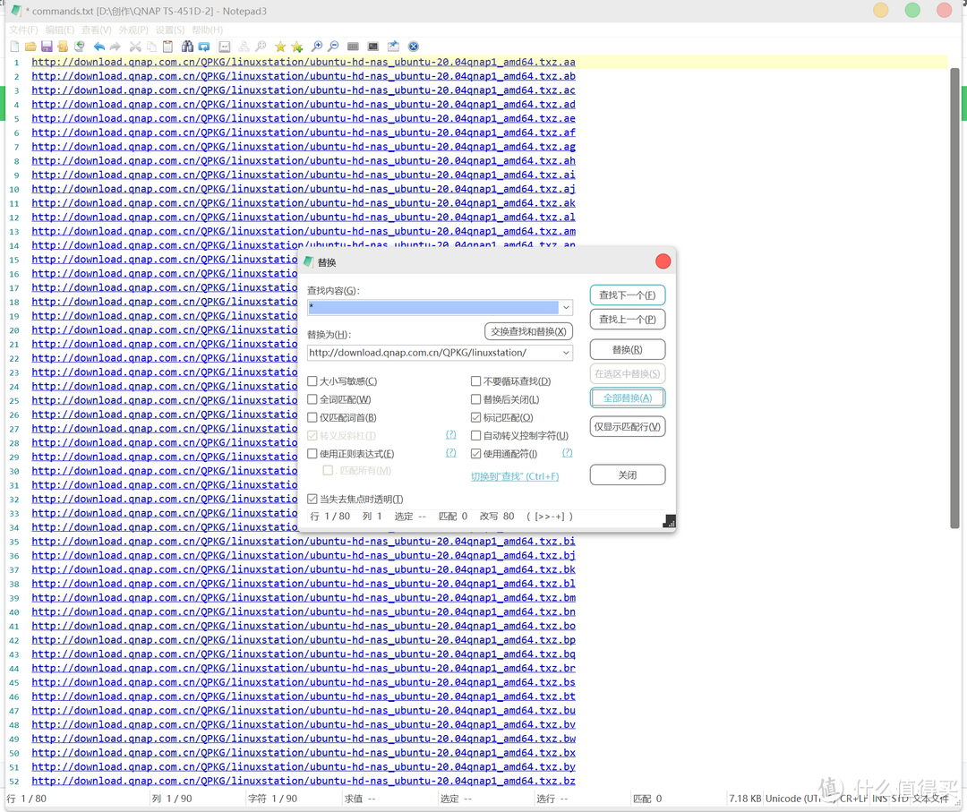The height and width of the screenshot is (812, 967).
Task: Expand the 替换为 history dropdown arrow
Action: click(x=566, y=353)
